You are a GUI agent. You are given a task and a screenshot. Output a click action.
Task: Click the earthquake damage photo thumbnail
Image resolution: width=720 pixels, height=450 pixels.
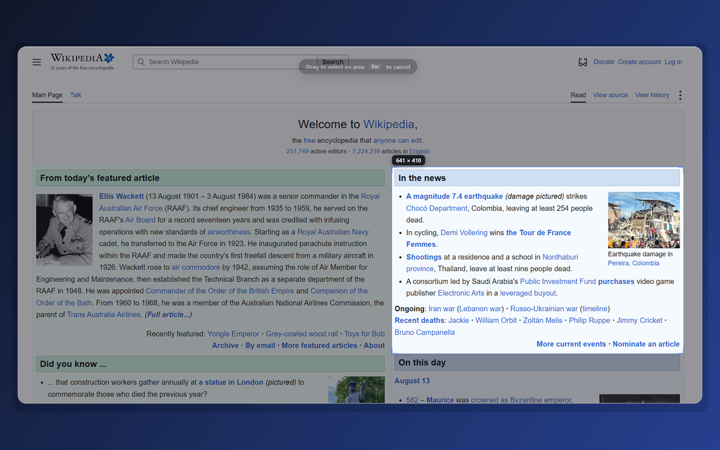[643, 220]
